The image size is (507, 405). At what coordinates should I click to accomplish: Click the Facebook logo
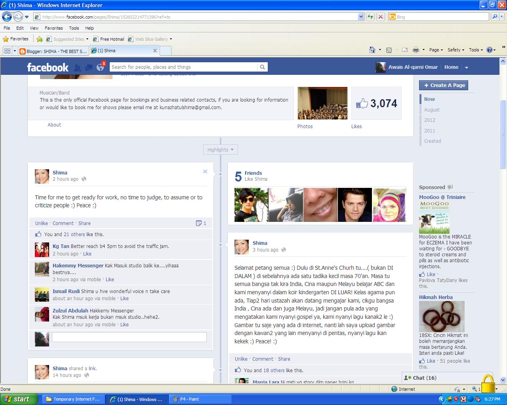[x=48, y=67]
